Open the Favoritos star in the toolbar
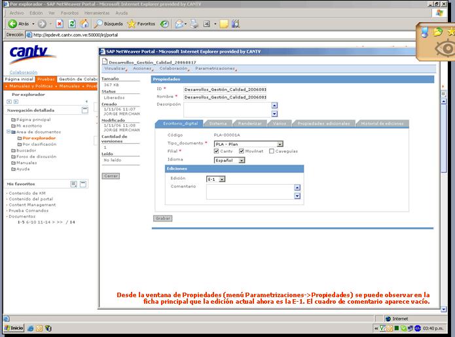 (x=141, y=24)
